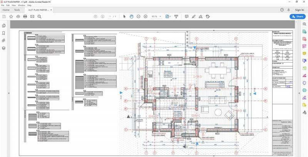This screenshot has width=308, height=157.
Task: Click the page number input field
Action: pos(110,17)
